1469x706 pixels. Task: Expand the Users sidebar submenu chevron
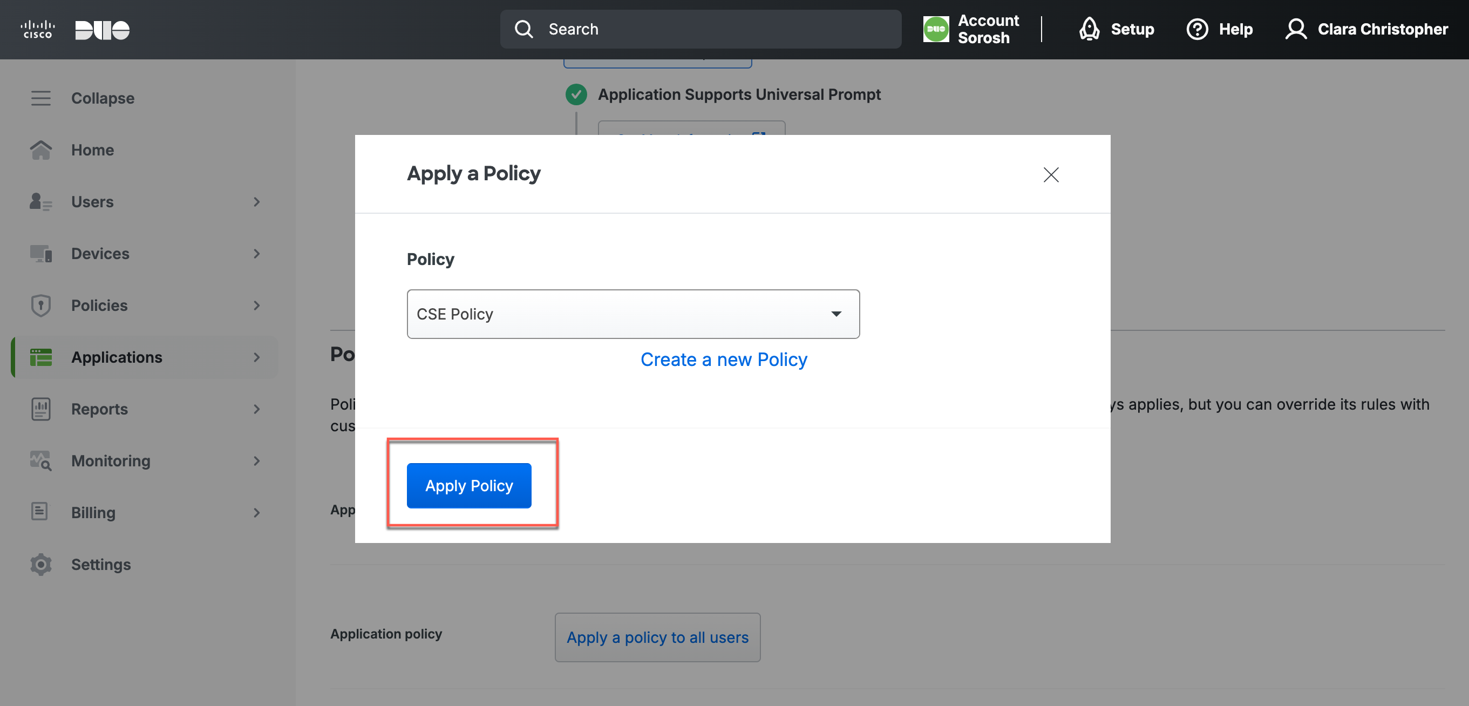click(x=257, y=202)
